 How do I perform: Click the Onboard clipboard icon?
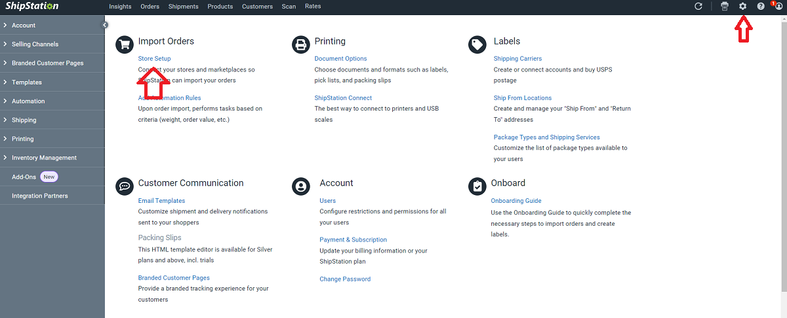point(477,186)
